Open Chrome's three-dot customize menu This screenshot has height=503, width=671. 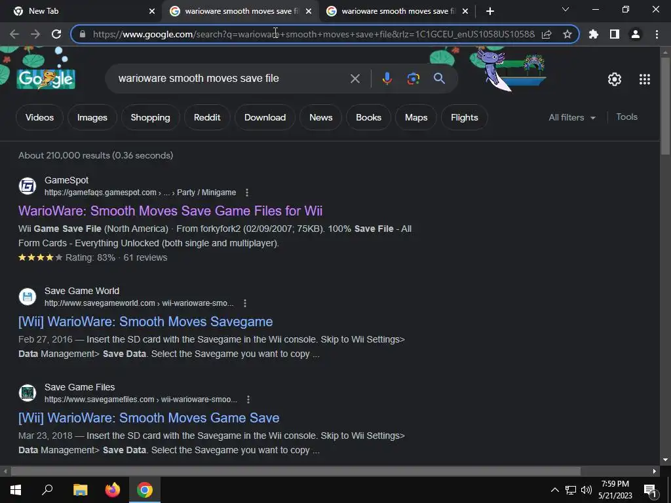(657, 34)
